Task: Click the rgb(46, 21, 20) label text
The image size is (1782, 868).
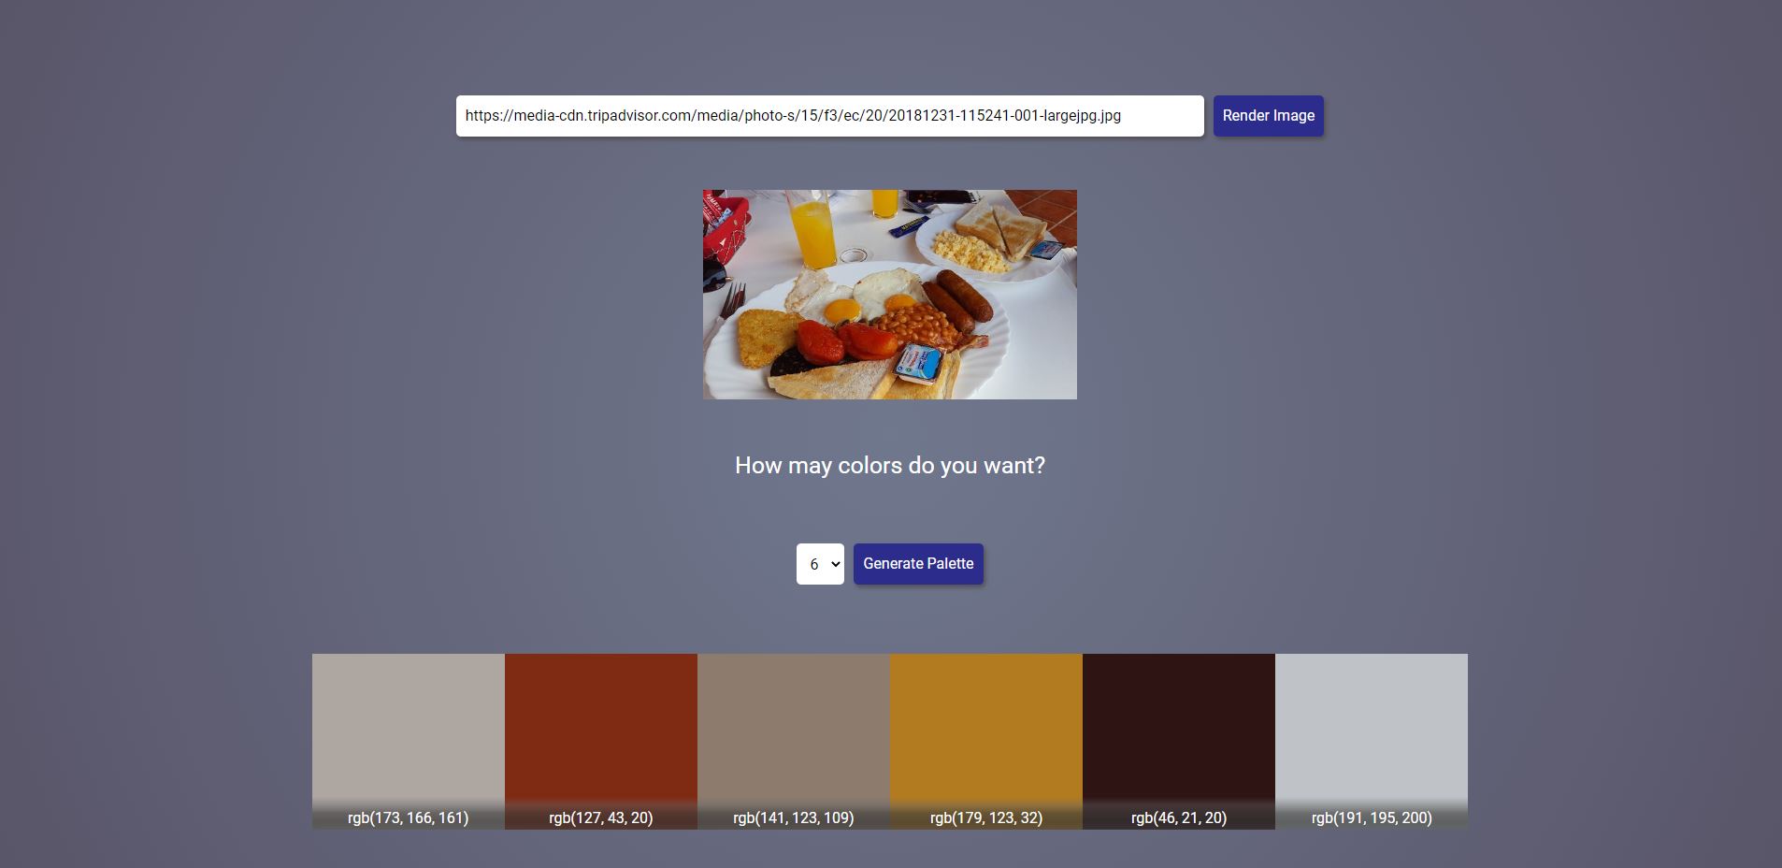Action: pyautogui.click(x=1179, y=817)
